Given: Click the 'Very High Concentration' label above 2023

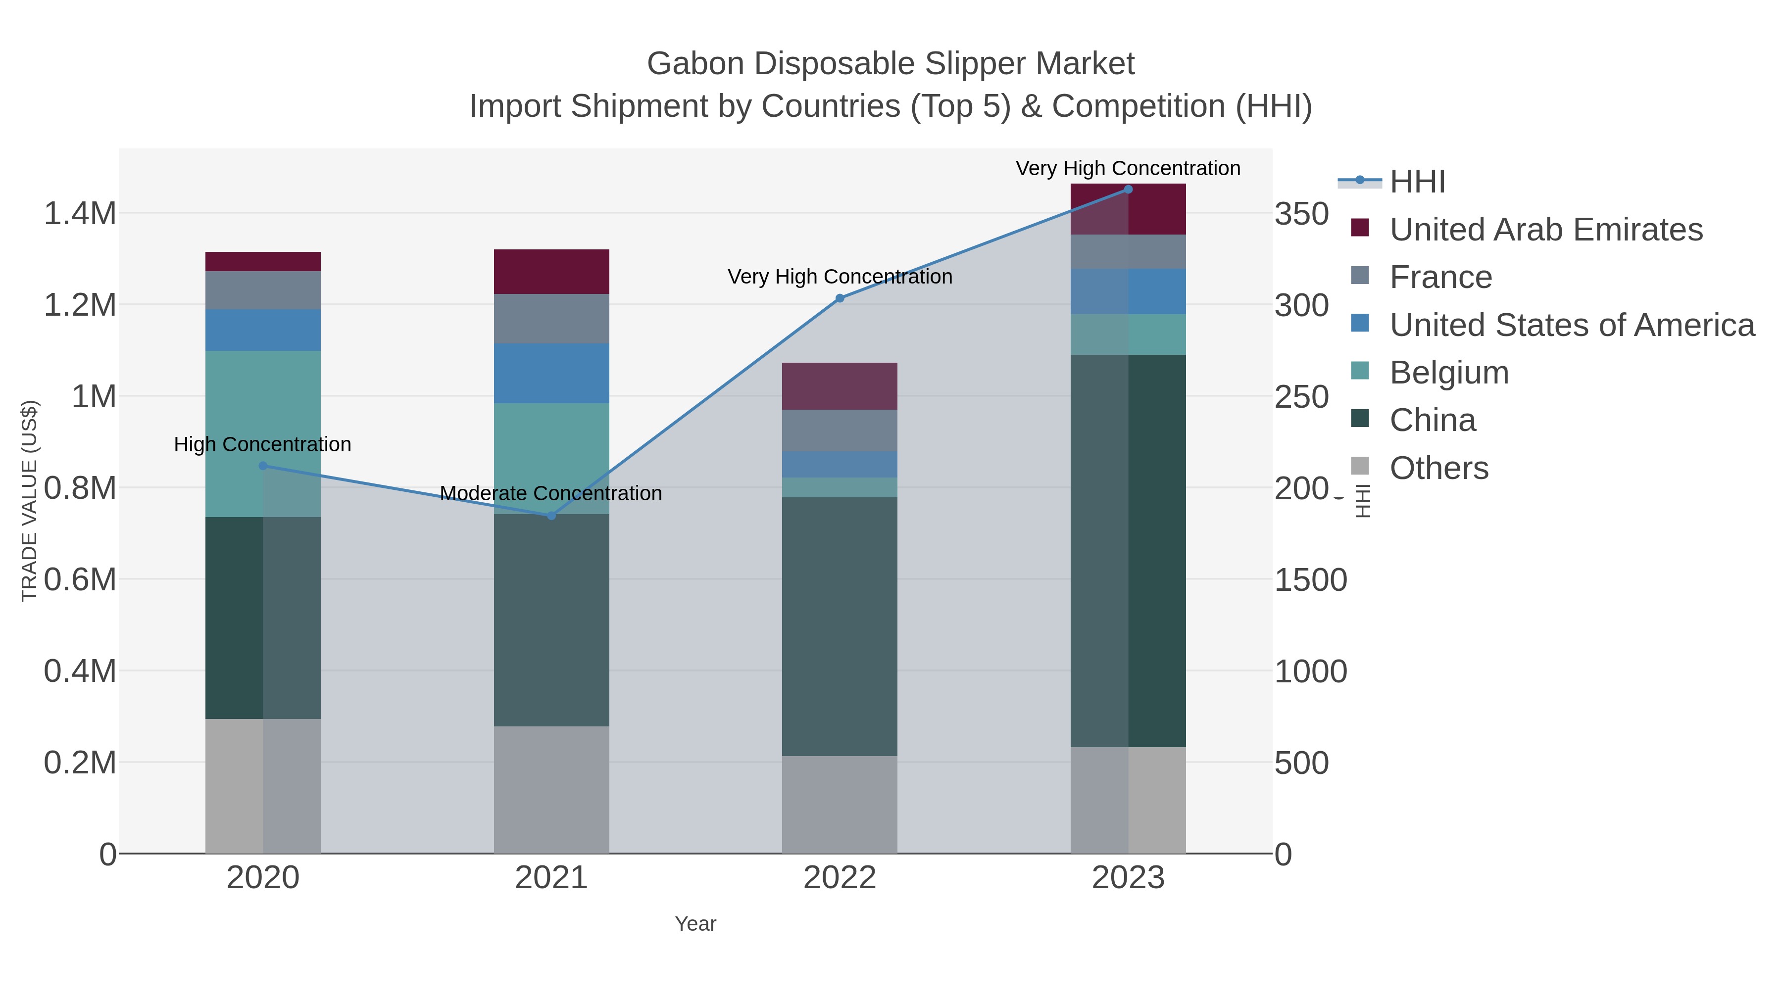Looking at the screenshot, I should click(x=1128, y=169).
